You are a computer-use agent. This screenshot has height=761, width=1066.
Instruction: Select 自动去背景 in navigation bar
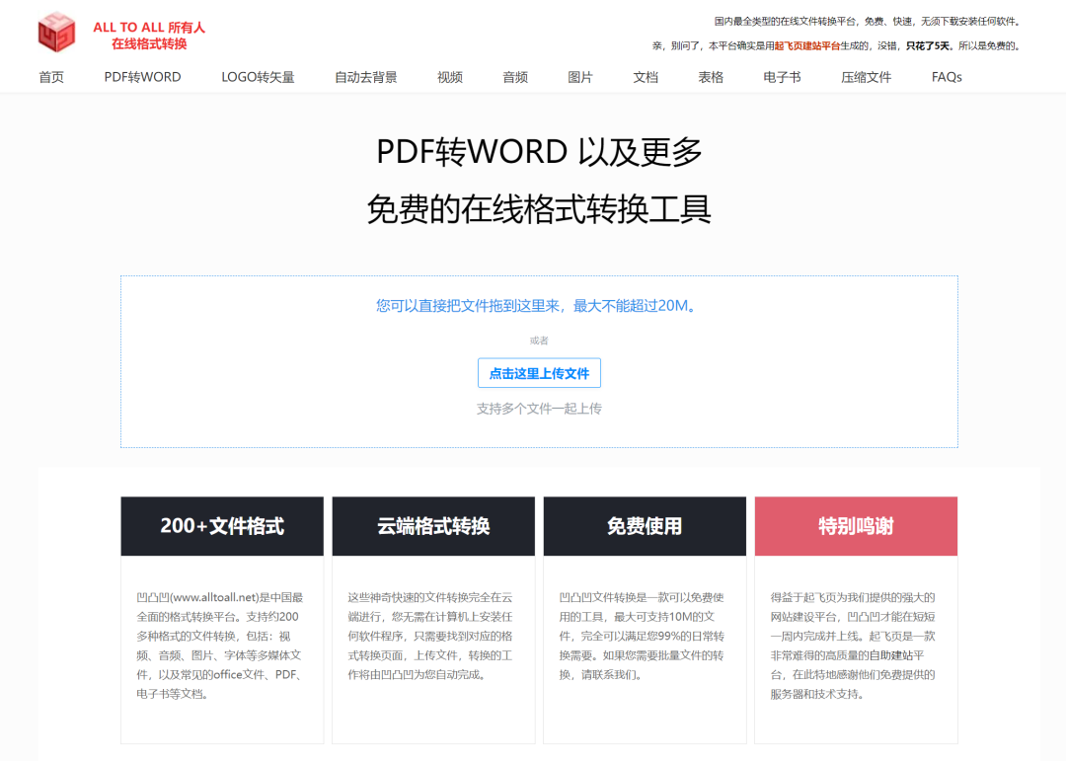coord(365,77)
